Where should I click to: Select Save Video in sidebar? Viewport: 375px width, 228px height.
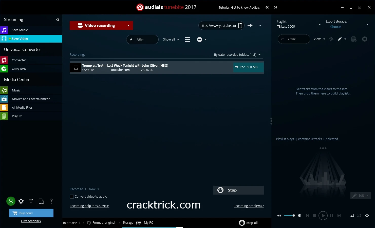(x=31, y=39)
